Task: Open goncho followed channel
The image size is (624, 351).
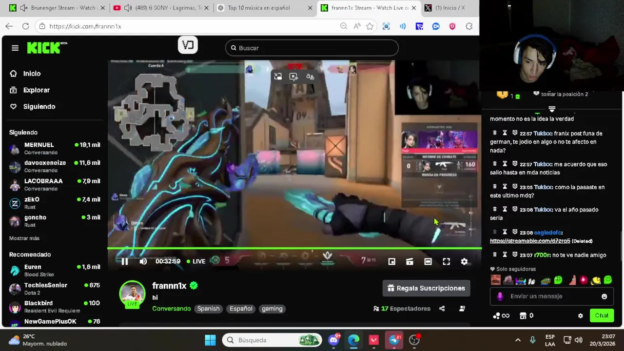Action: [x=55, y=221]
